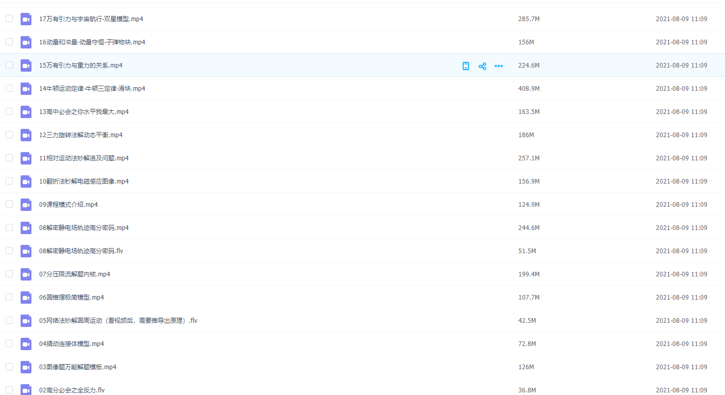Click the video icon beside 12三力旋转法解动态平衡.mp4
The height and width of the screenshot is (395, 725).
pyautogui.click(x=26, y=135)
